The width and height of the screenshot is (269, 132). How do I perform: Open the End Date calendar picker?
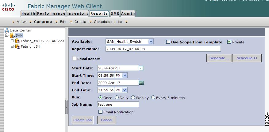(141, 83)
